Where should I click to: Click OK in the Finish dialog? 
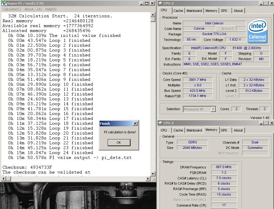click(x=119, y=142)
